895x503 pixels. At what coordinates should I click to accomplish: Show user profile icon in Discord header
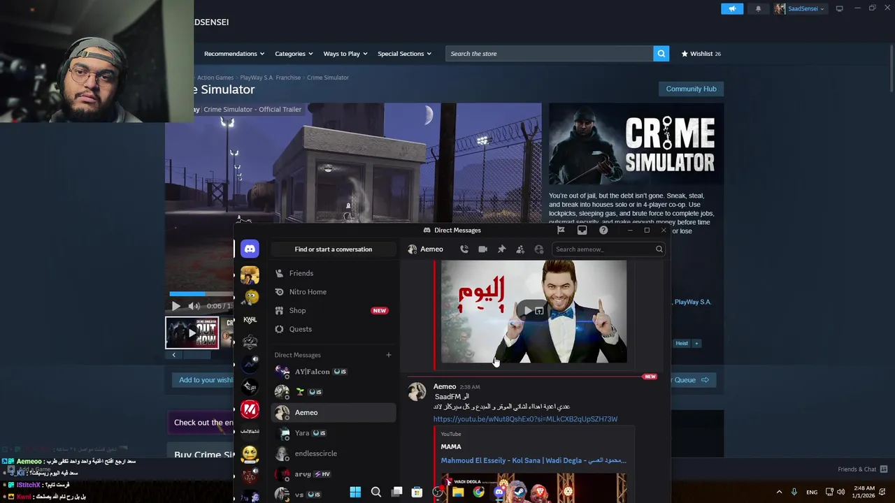point(538,249)
